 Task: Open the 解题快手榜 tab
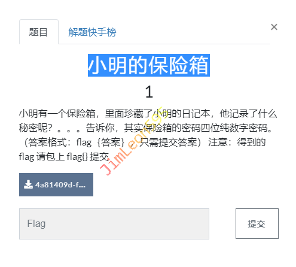92,32
